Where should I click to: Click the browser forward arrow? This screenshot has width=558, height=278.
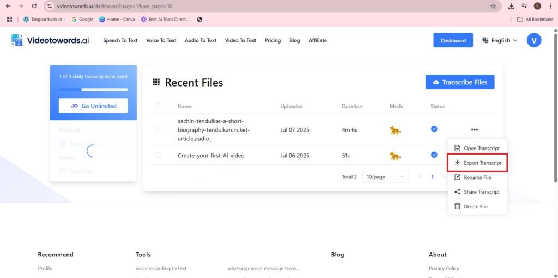[x=21, y=6]
